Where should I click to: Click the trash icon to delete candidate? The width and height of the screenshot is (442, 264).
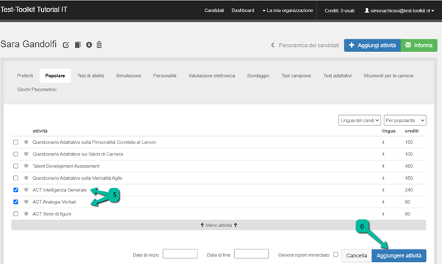[x=99, y=45]
